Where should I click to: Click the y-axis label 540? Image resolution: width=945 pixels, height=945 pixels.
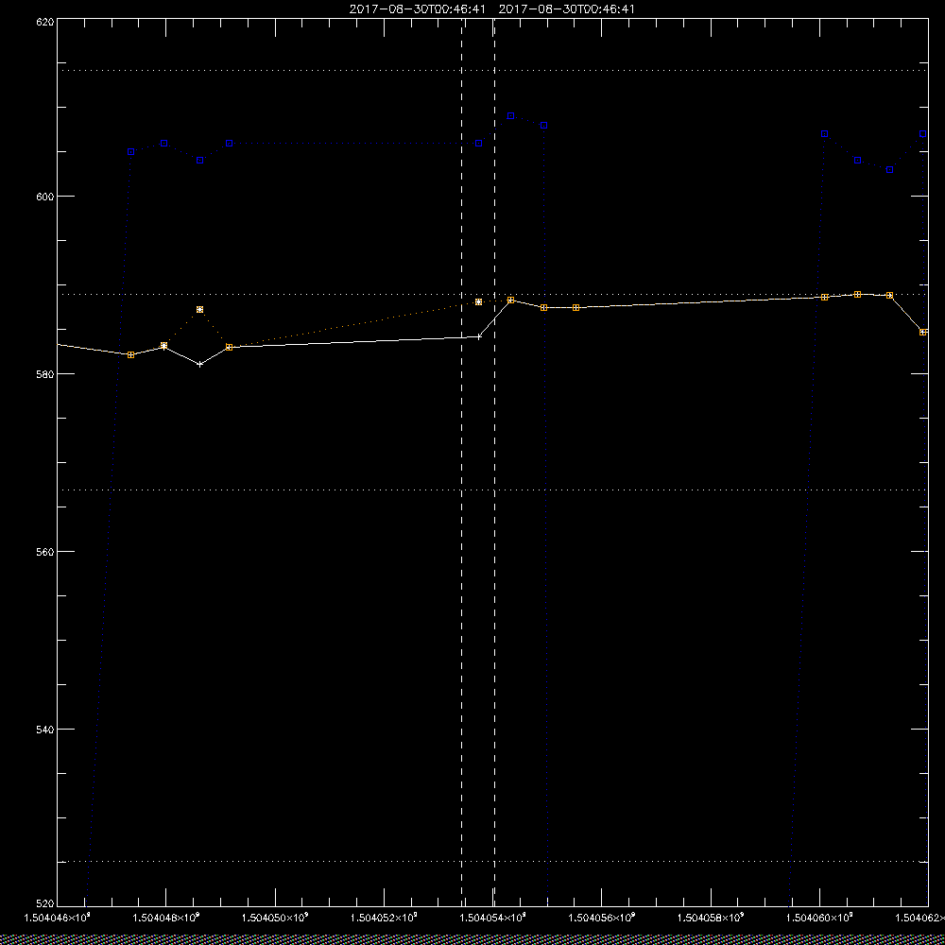click(46, 730)
